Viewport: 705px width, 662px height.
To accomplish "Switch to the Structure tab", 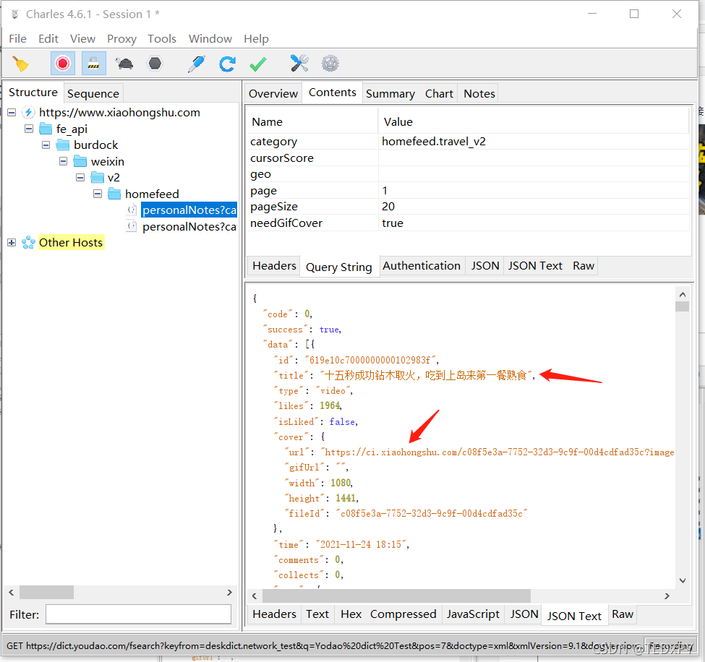I will [x=33, y=92].
